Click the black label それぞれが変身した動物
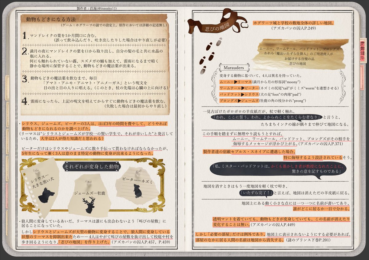This screenshot has width=369, height=260. pyautogui.click(x=92, y=166)
